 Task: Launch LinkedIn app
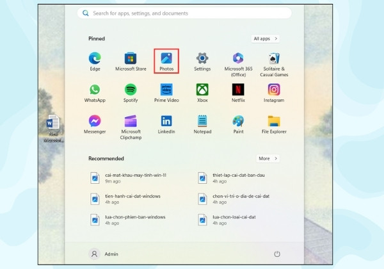[166, 124]
